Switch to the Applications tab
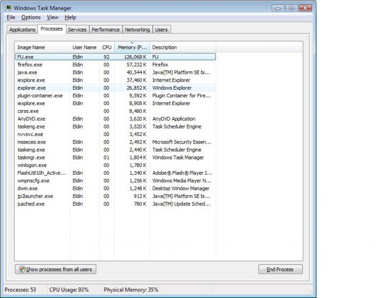 [x=22, y=30]
